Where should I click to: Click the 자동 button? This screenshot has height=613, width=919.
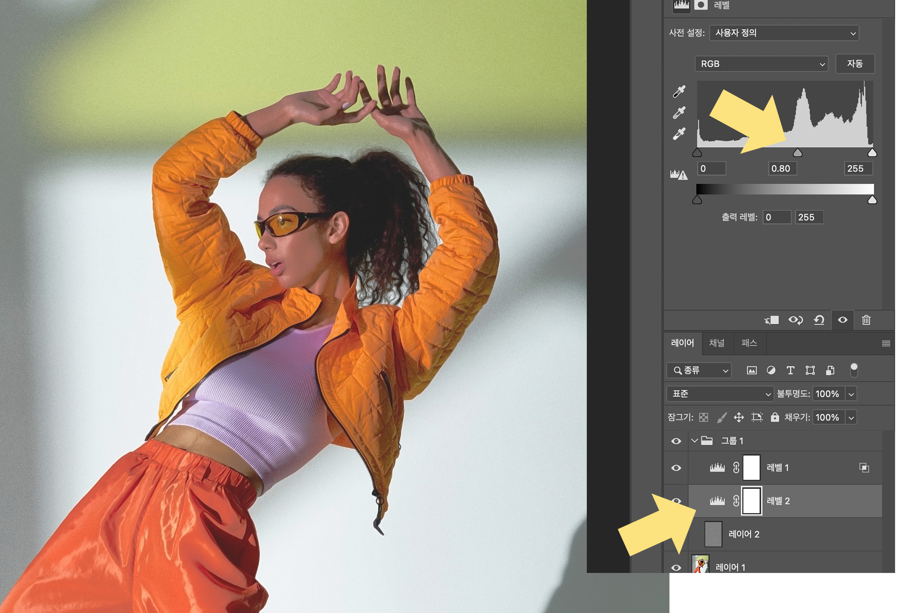(855, 63)
